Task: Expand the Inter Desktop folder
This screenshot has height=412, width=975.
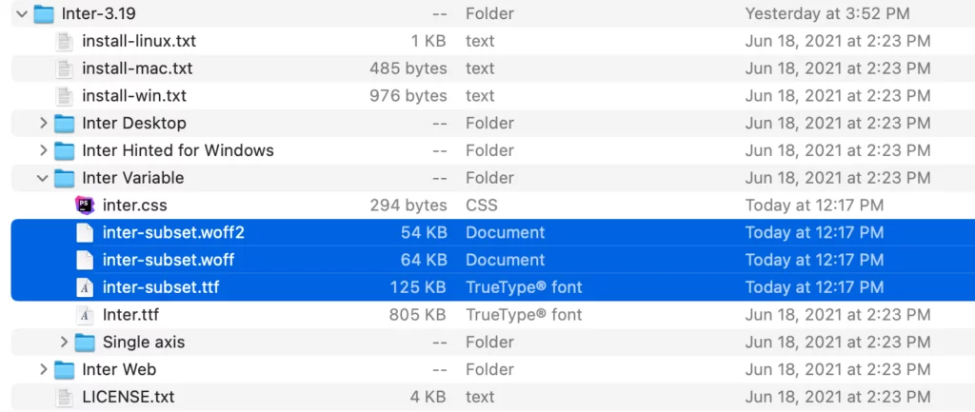Action: 43,124
